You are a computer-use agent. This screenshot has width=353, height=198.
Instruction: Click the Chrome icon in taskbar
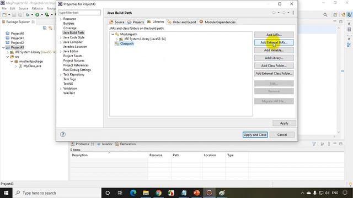(158, 193)
